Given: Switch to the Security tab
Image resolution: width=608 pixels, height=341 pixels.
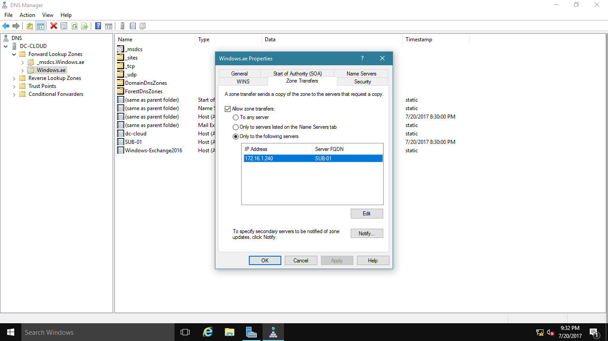Looking at the screenshot, I should pos(363,82).
